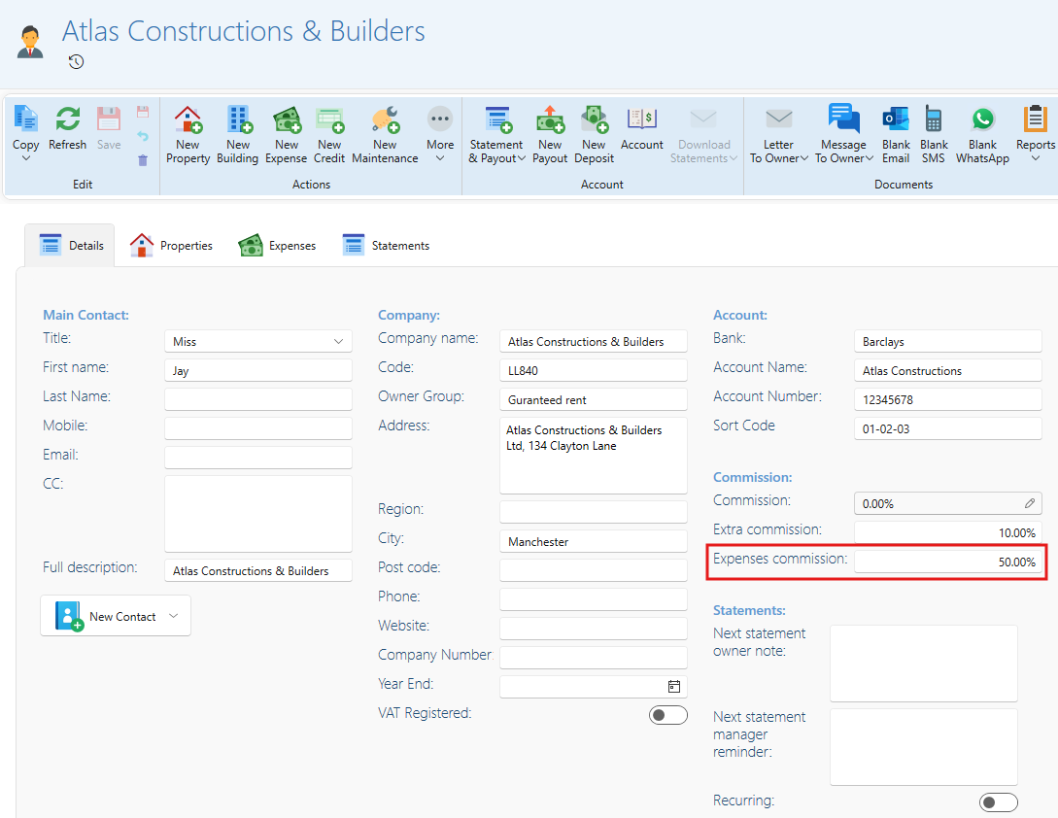Open the Title dropdown showing Miss

tap(258, 342)
